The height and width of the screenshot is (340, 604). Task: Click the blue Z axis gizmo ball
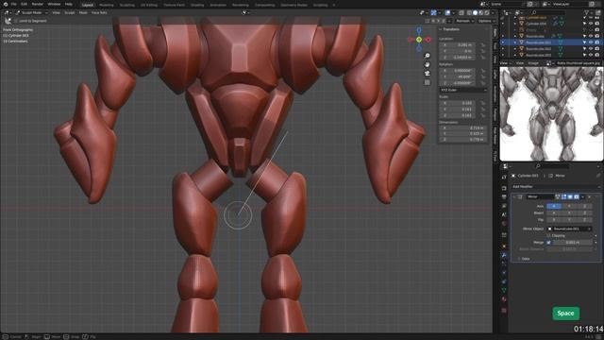pos(419,30)
